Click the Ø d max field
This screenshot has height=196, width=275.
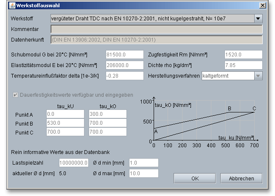(x=143, y=174)
